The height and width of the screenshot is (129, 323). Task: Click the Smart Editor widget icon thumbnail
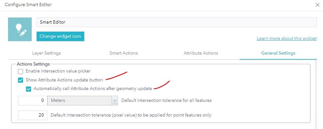pyautogui.click(x=20, y=29)
